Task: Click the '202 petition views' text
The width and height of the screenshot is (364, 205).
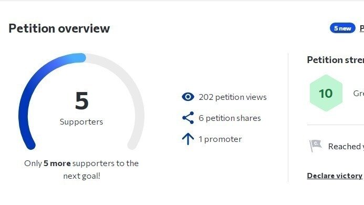Action: pyautogui.click(x=233, y=97)
